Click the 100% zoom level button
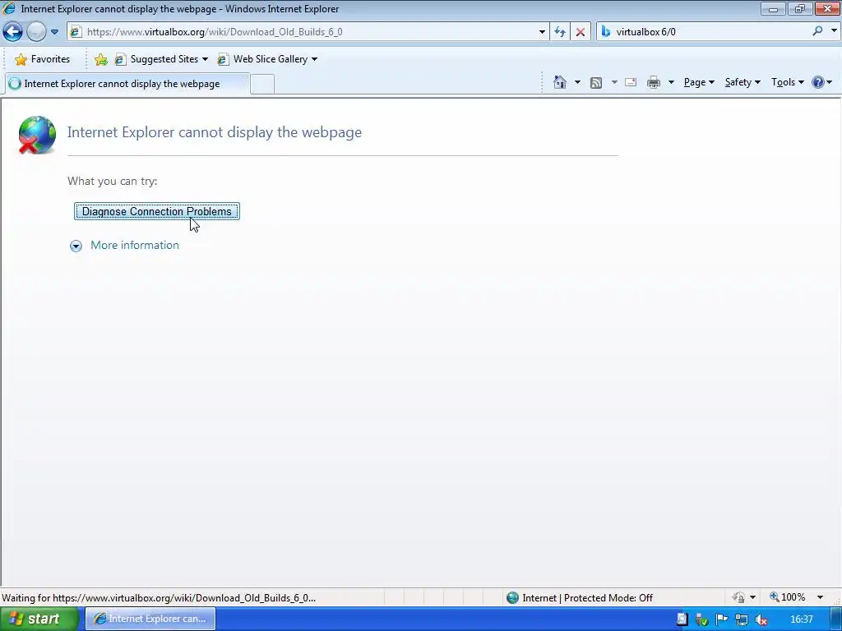Image resolution: width=842 pixels, height=631 pixels. [788, 597]
